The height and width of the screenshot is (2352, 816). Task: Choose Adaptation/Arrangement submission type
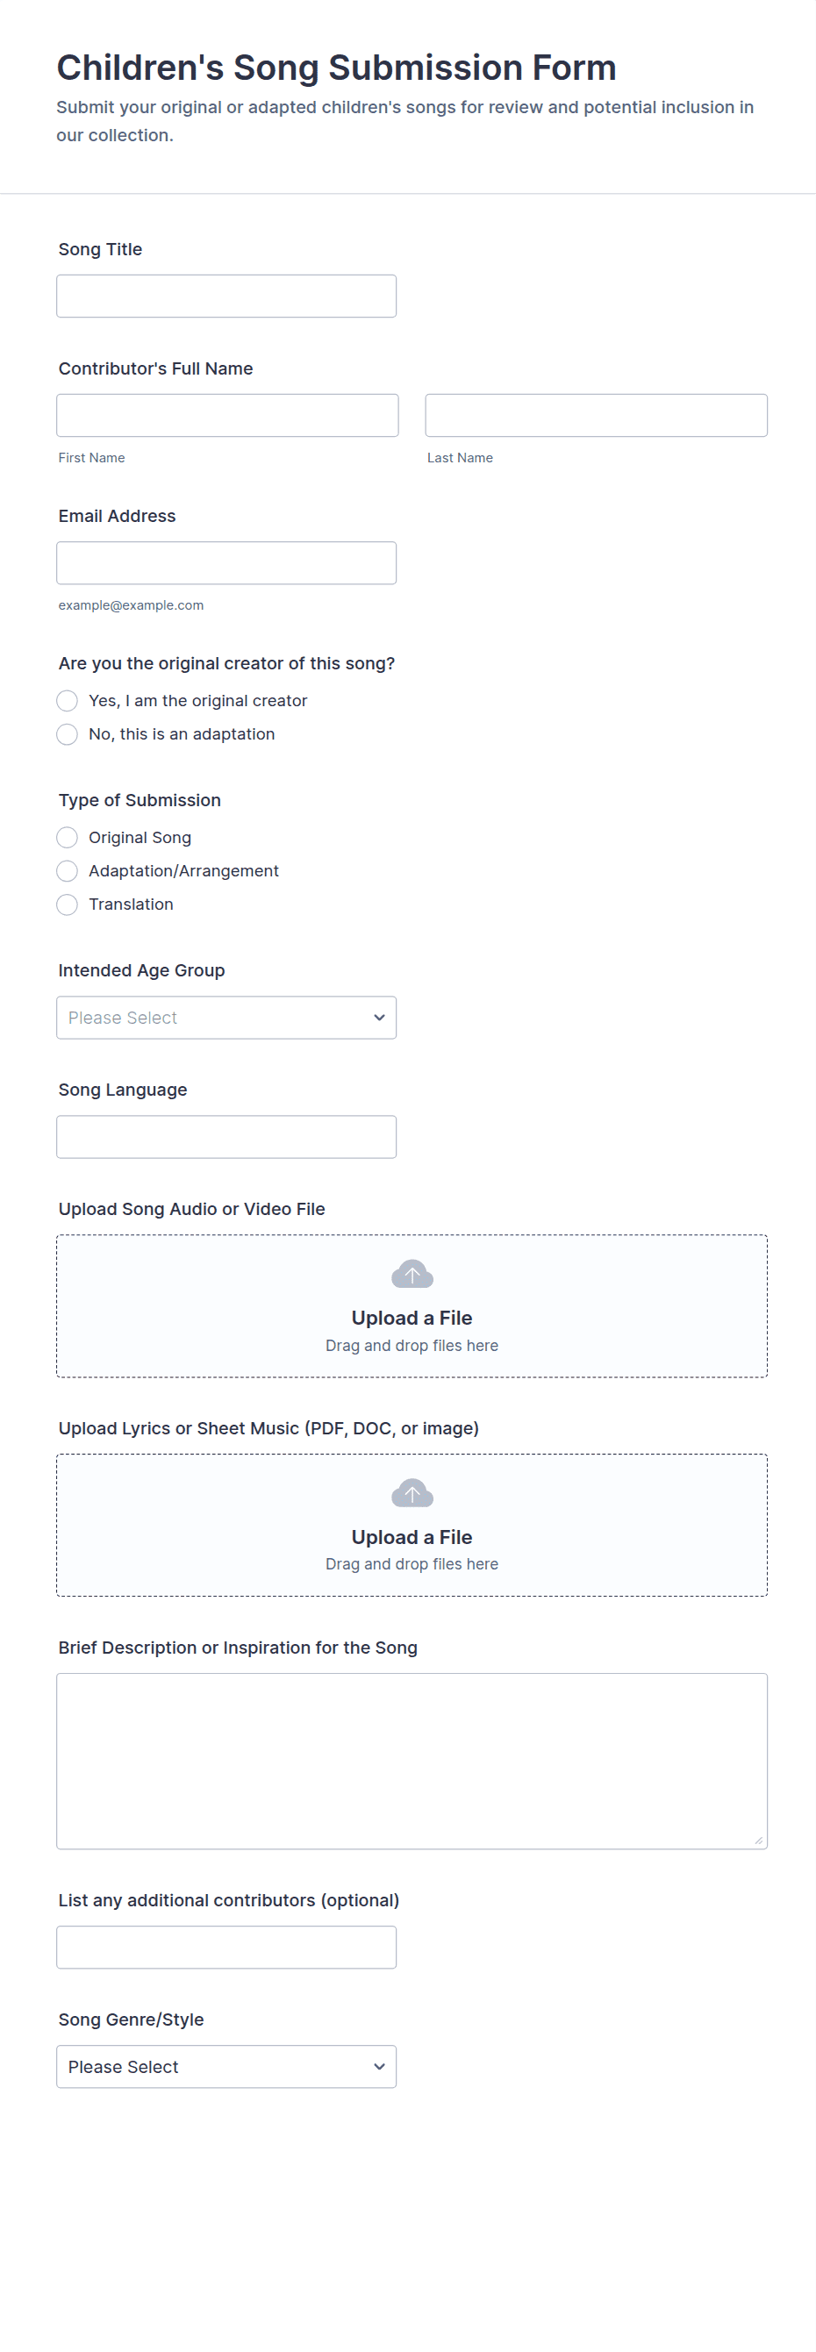(x=68, y=871)
